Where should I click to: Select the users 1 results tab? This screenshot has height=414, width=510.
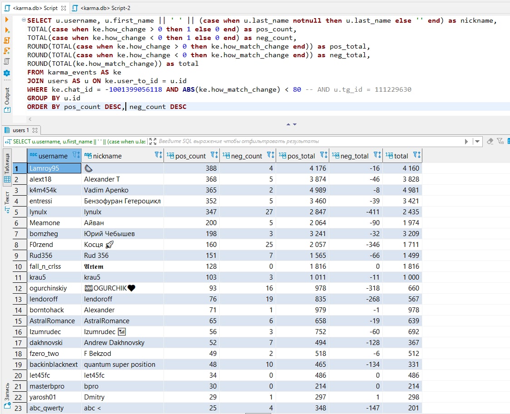click(x=21, y=130)
